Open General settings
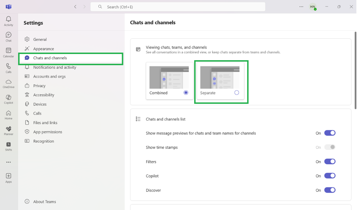 [71, 39]
